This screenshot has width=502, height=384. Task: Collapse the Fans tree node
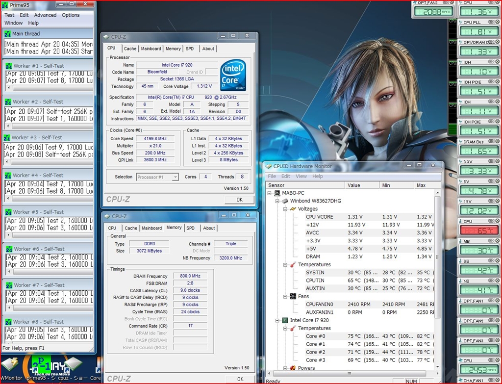pos(286,296)
